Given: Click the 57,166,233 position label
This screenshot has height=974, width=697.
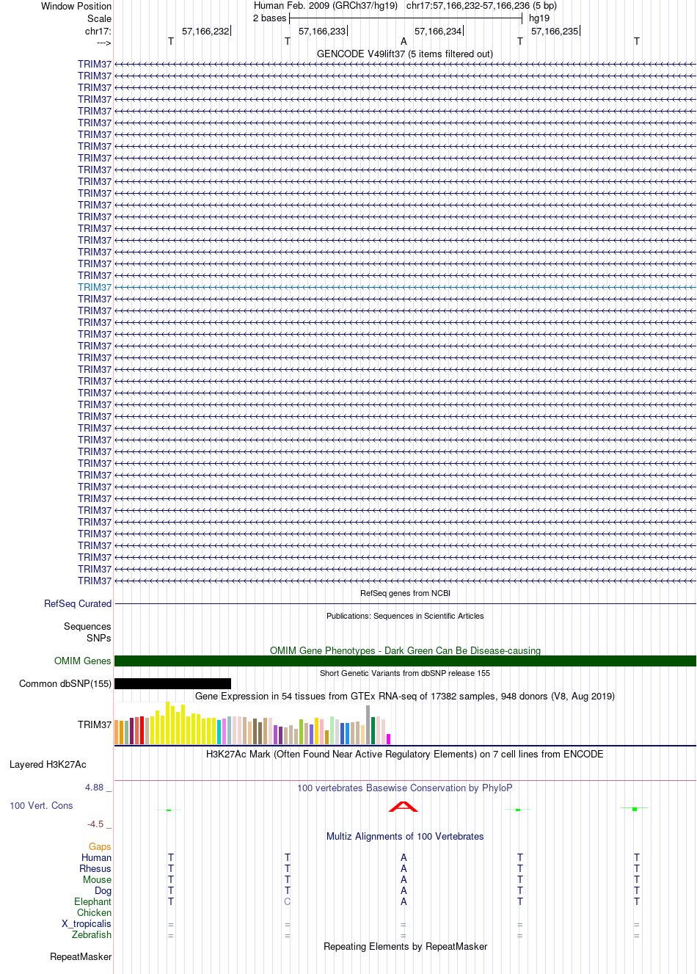Looking at the screenshot, I should pyautogui.click(x=322, y=31).
